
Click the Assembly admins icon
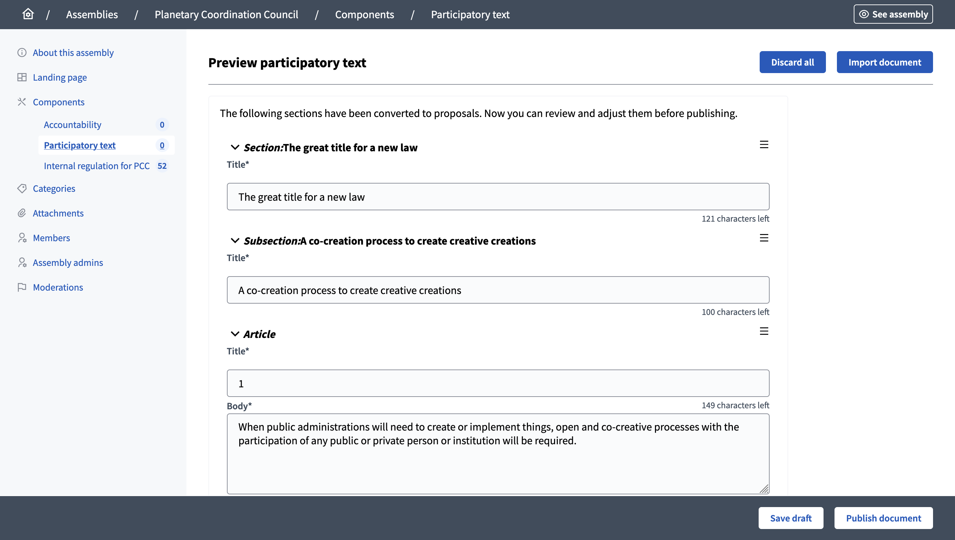pos(22,262)
